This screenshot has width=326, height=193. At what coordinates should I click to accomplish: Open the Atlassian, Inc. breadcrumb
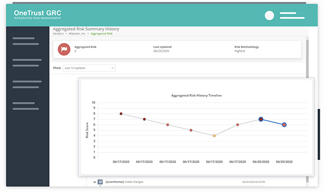tap(77, 33)
